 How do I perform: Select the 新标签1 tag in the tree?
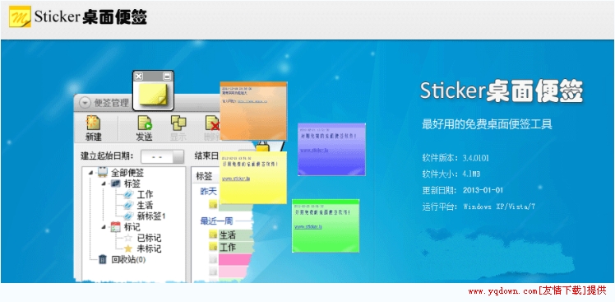pos(151,216)
